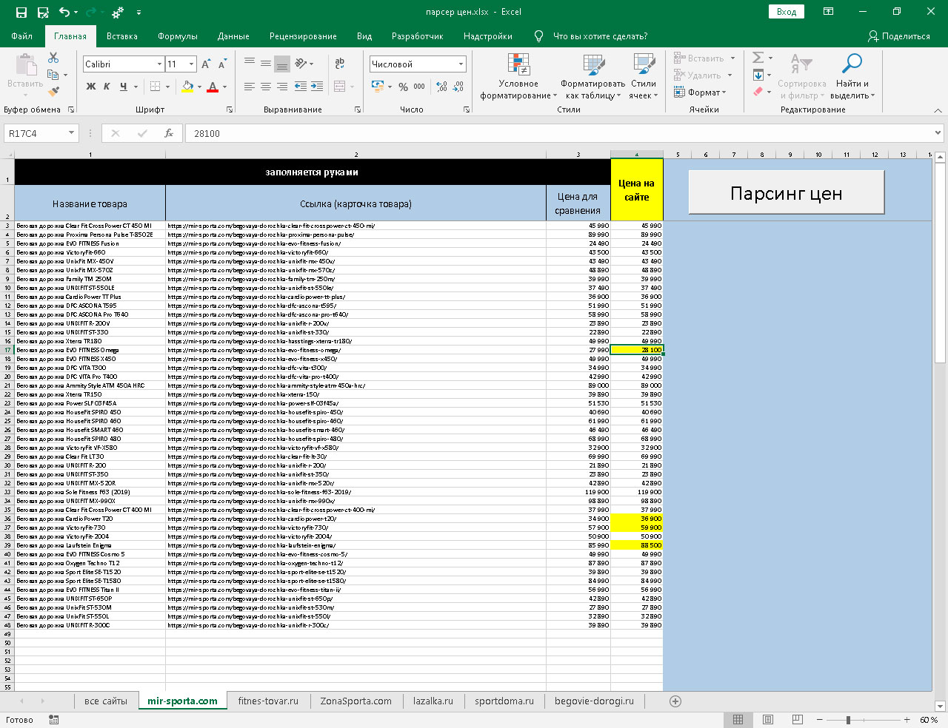Apply the thousands separator (000) format
The image size is (948, 728).
tap(419, 87)
